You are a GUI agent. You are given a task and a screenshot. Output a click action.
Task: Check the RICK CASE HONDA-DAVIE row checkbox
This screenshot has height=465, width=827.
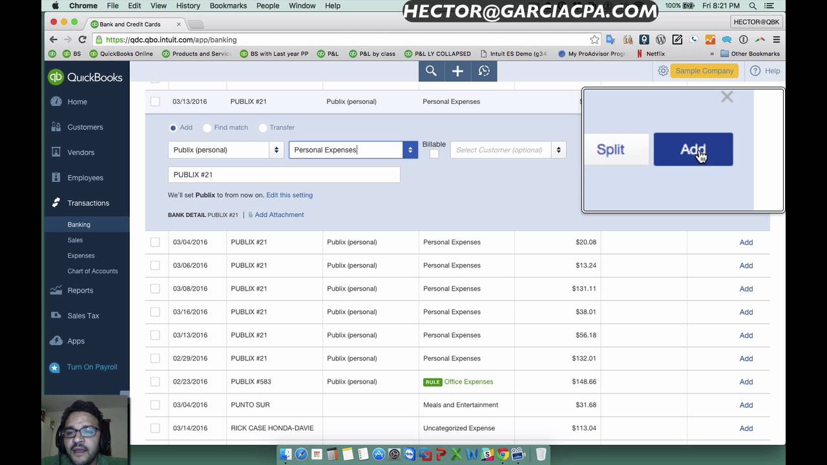tap(155, 428)
